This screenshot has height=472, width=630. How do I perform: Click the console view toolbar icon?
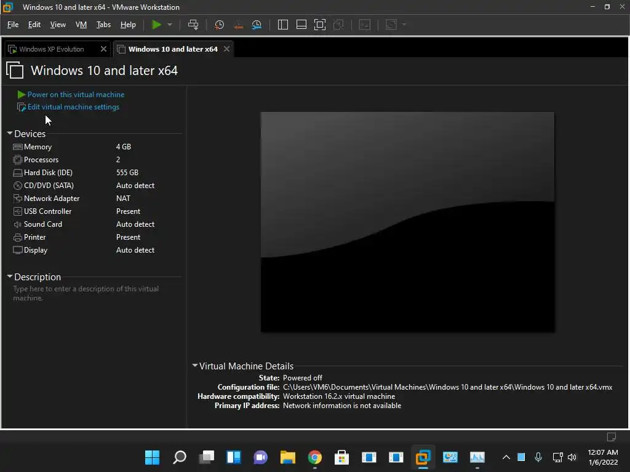(364, 25)
